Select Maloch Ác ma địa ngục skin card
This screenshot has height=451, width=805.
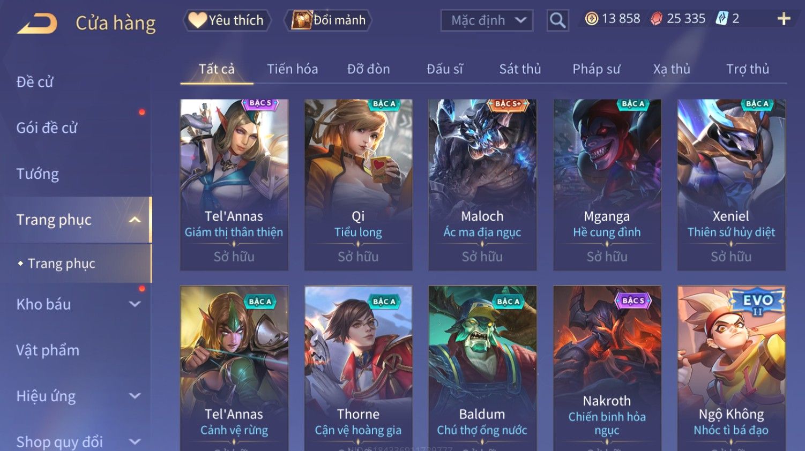click(482, 185)
